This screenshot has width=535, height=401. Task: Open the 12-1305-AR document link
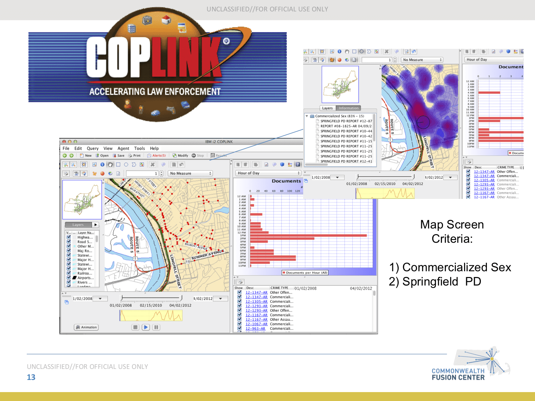pos(256,301)
